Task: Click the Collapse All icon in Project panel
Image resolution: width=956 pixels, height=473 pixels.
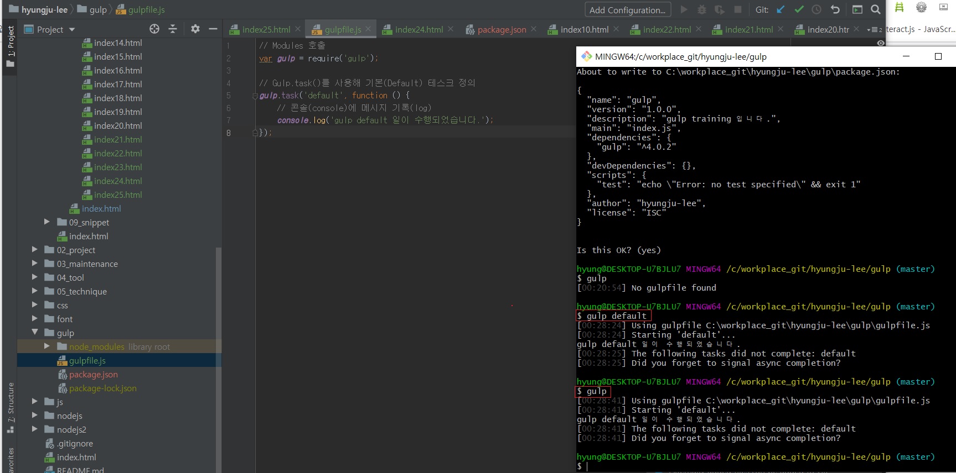Action: click(x=173, y=29)
